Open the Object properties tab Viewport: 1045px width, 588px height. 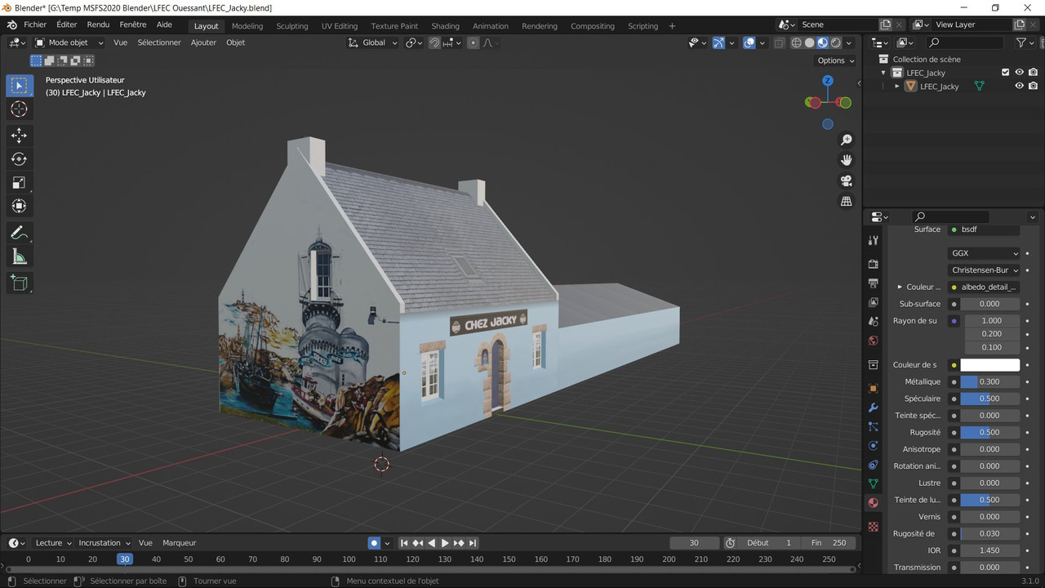click(x=874, y=389)
